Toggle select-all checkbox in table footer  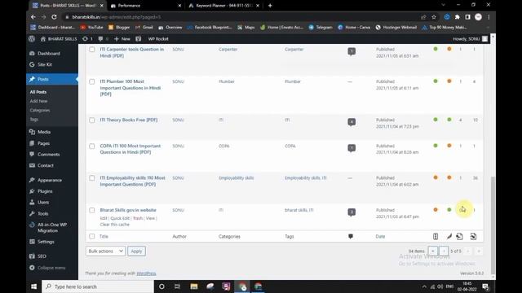[92, 236]
